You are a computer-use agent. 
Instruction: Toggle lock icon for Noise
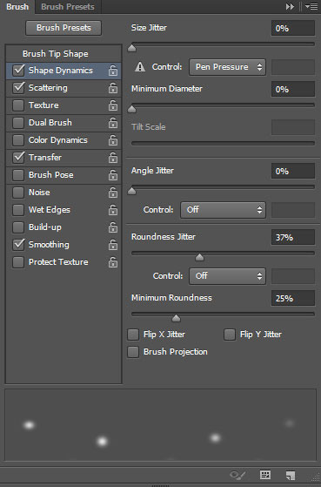click(113, 193)
